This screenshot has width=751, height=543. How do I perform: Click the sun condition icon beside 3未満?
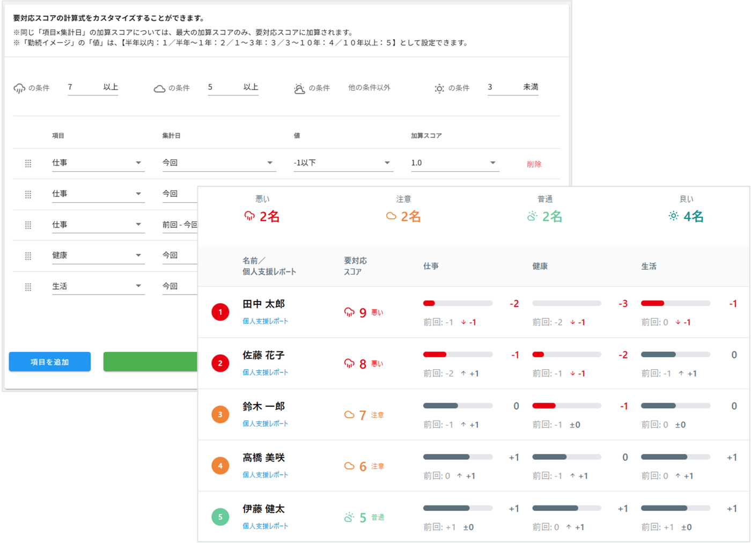pos(439,89)
